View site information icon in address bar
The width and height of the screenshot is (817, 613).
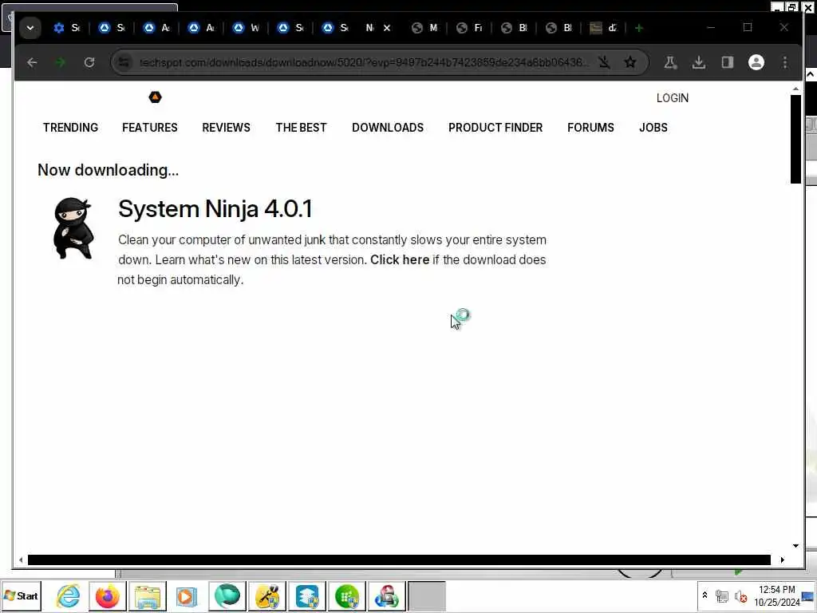[124, 62]
